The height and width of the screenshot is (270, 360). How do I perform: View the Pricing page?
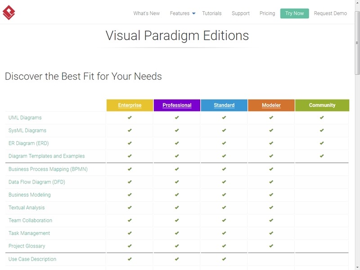click(x=266, y=13)
